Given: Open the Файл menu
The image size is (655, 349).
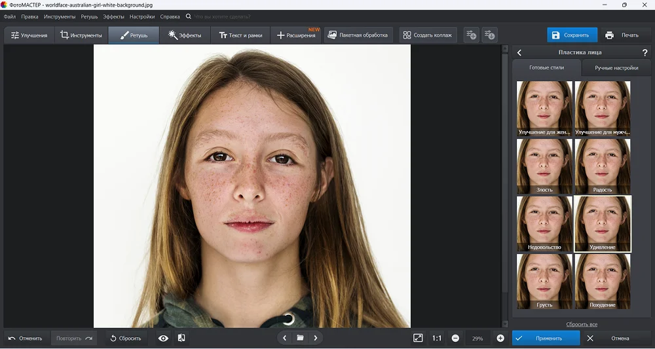Looking at the screenshot, I should 10,17.
